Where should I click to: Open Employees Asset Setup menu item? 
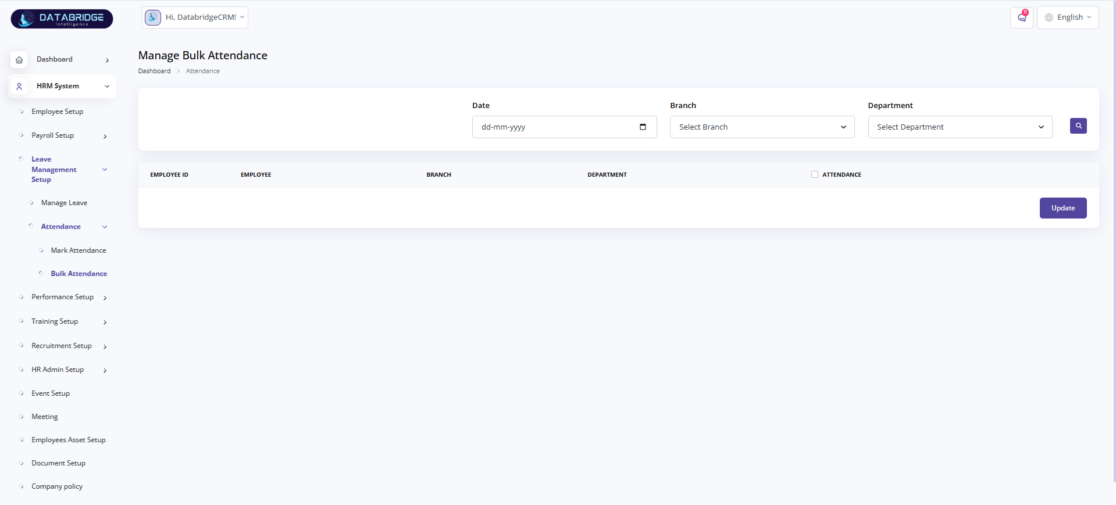[x=69, y=440]
